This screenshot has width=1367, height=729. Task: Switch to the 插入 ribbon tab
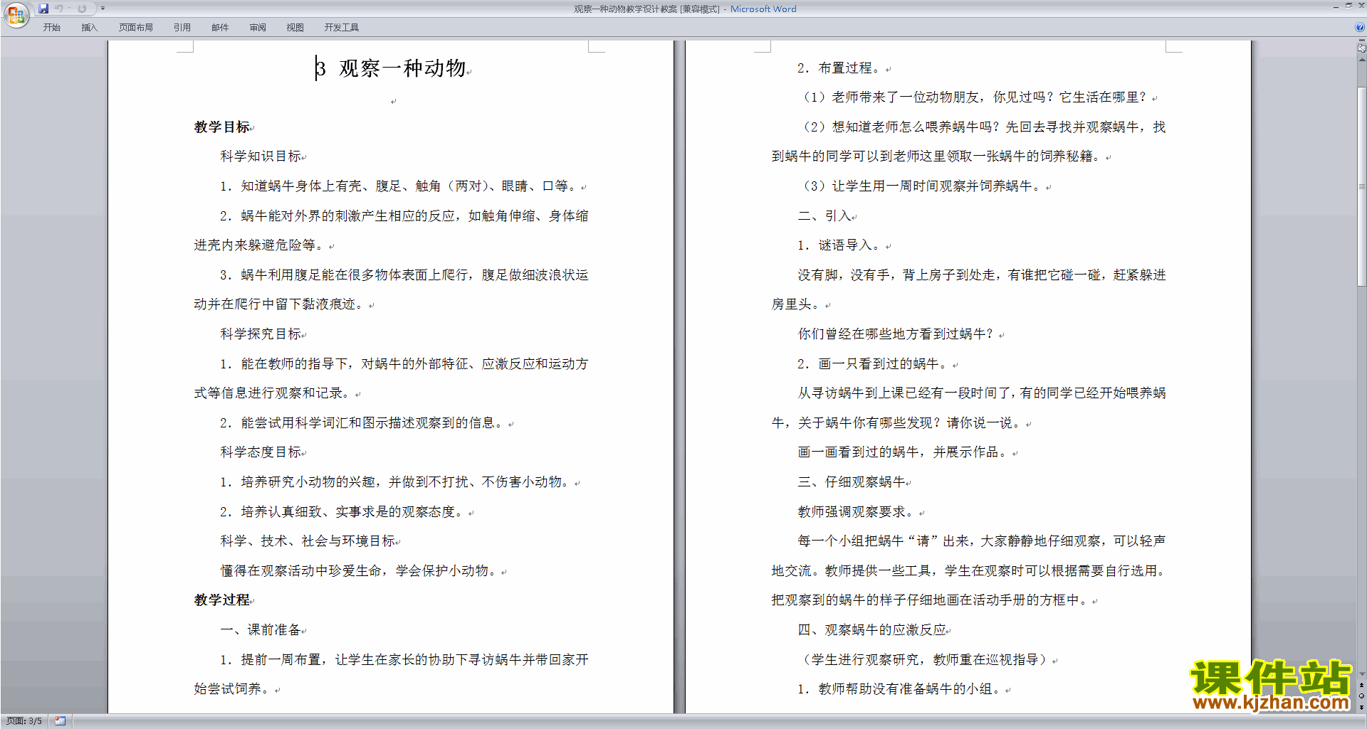(89, 28)
